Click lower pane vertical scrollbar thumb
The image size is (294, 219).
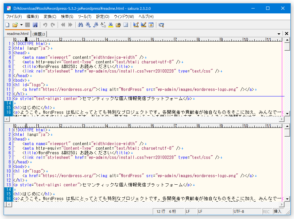pyautogui.click(x=287, y=133)
